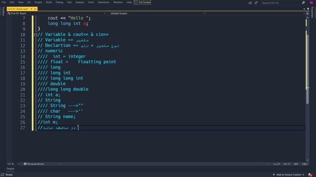Open the Project menu
The image size is (316, 177).
[39, 2]
